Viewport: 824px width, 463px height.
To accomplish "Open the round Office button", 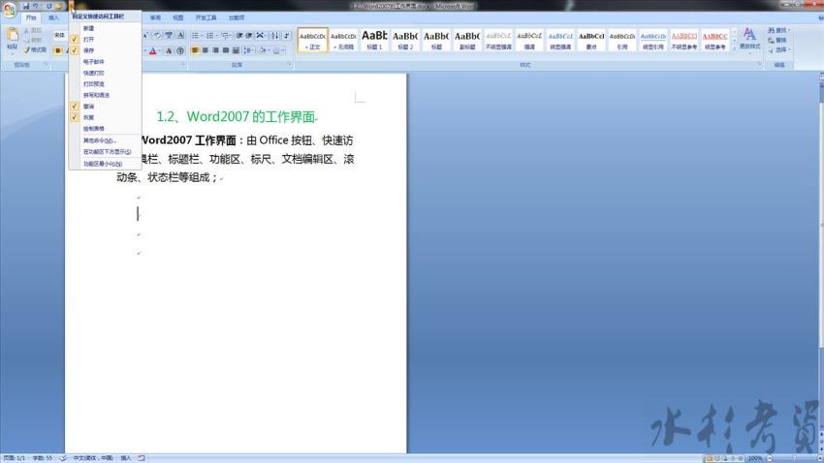I will 10,10.
